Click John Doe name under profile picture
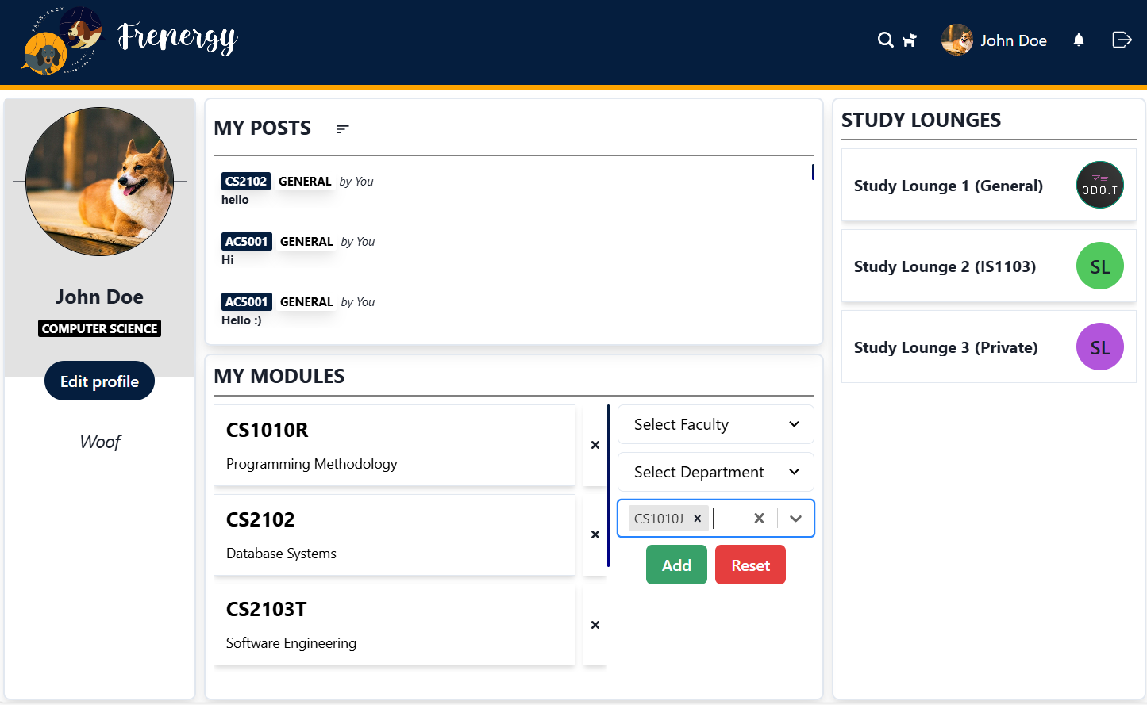The width and height of the screenshot is (1147, 705). [99, 297]
